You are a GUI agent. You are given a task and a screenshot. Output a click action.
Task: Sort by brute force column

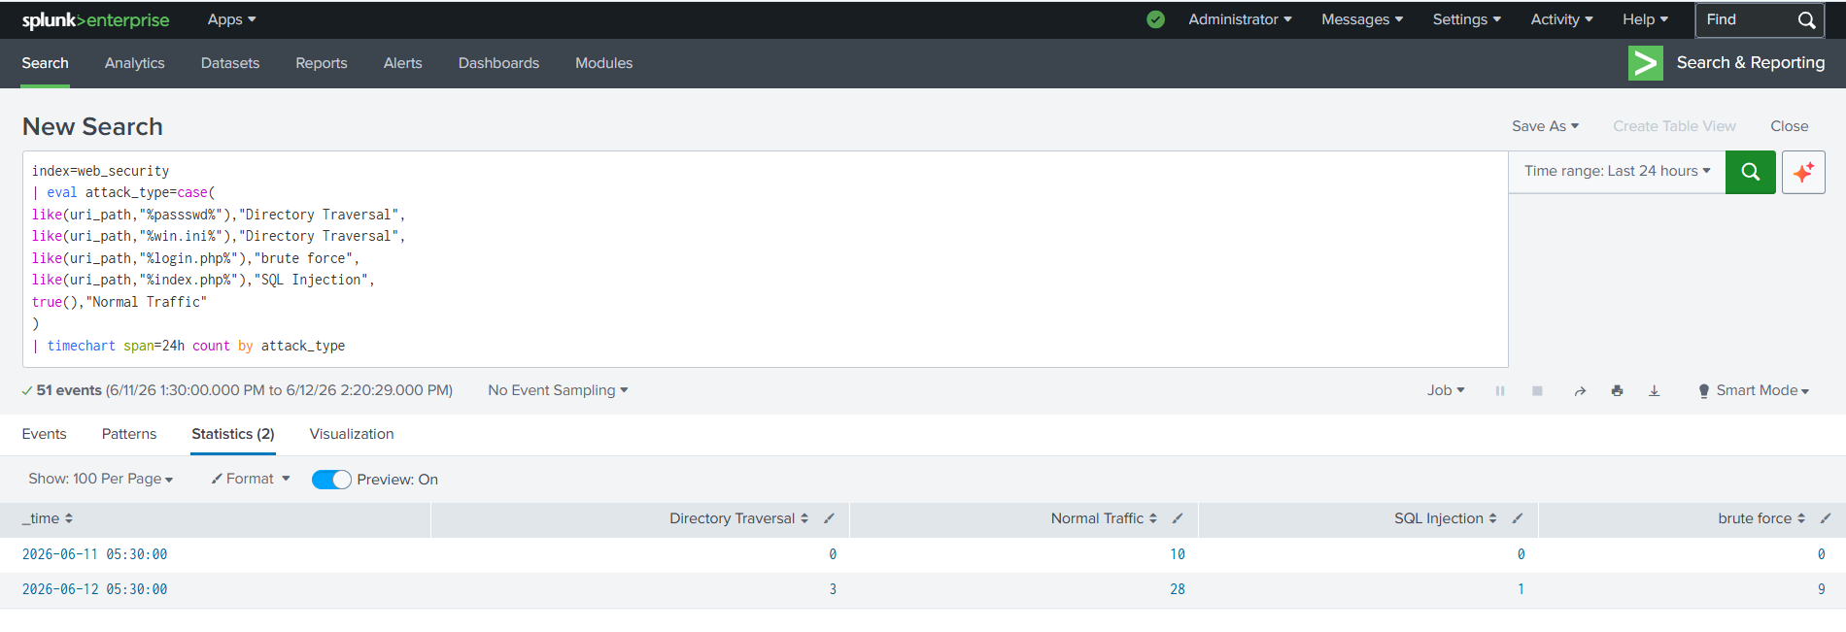[1761, 518]
